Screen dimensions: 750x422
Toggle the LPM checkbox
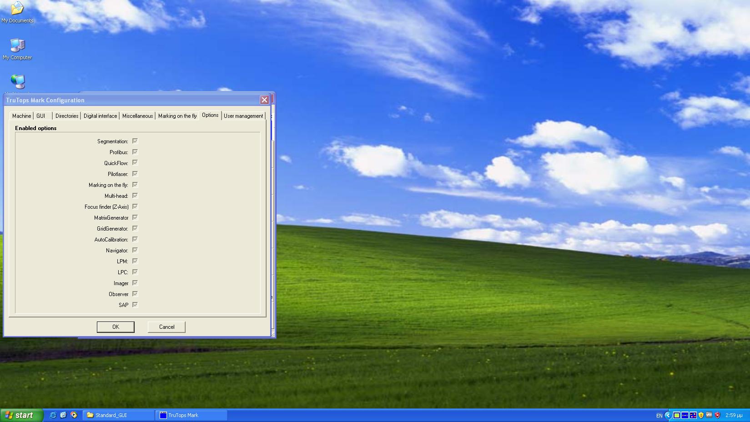(135, 261)
